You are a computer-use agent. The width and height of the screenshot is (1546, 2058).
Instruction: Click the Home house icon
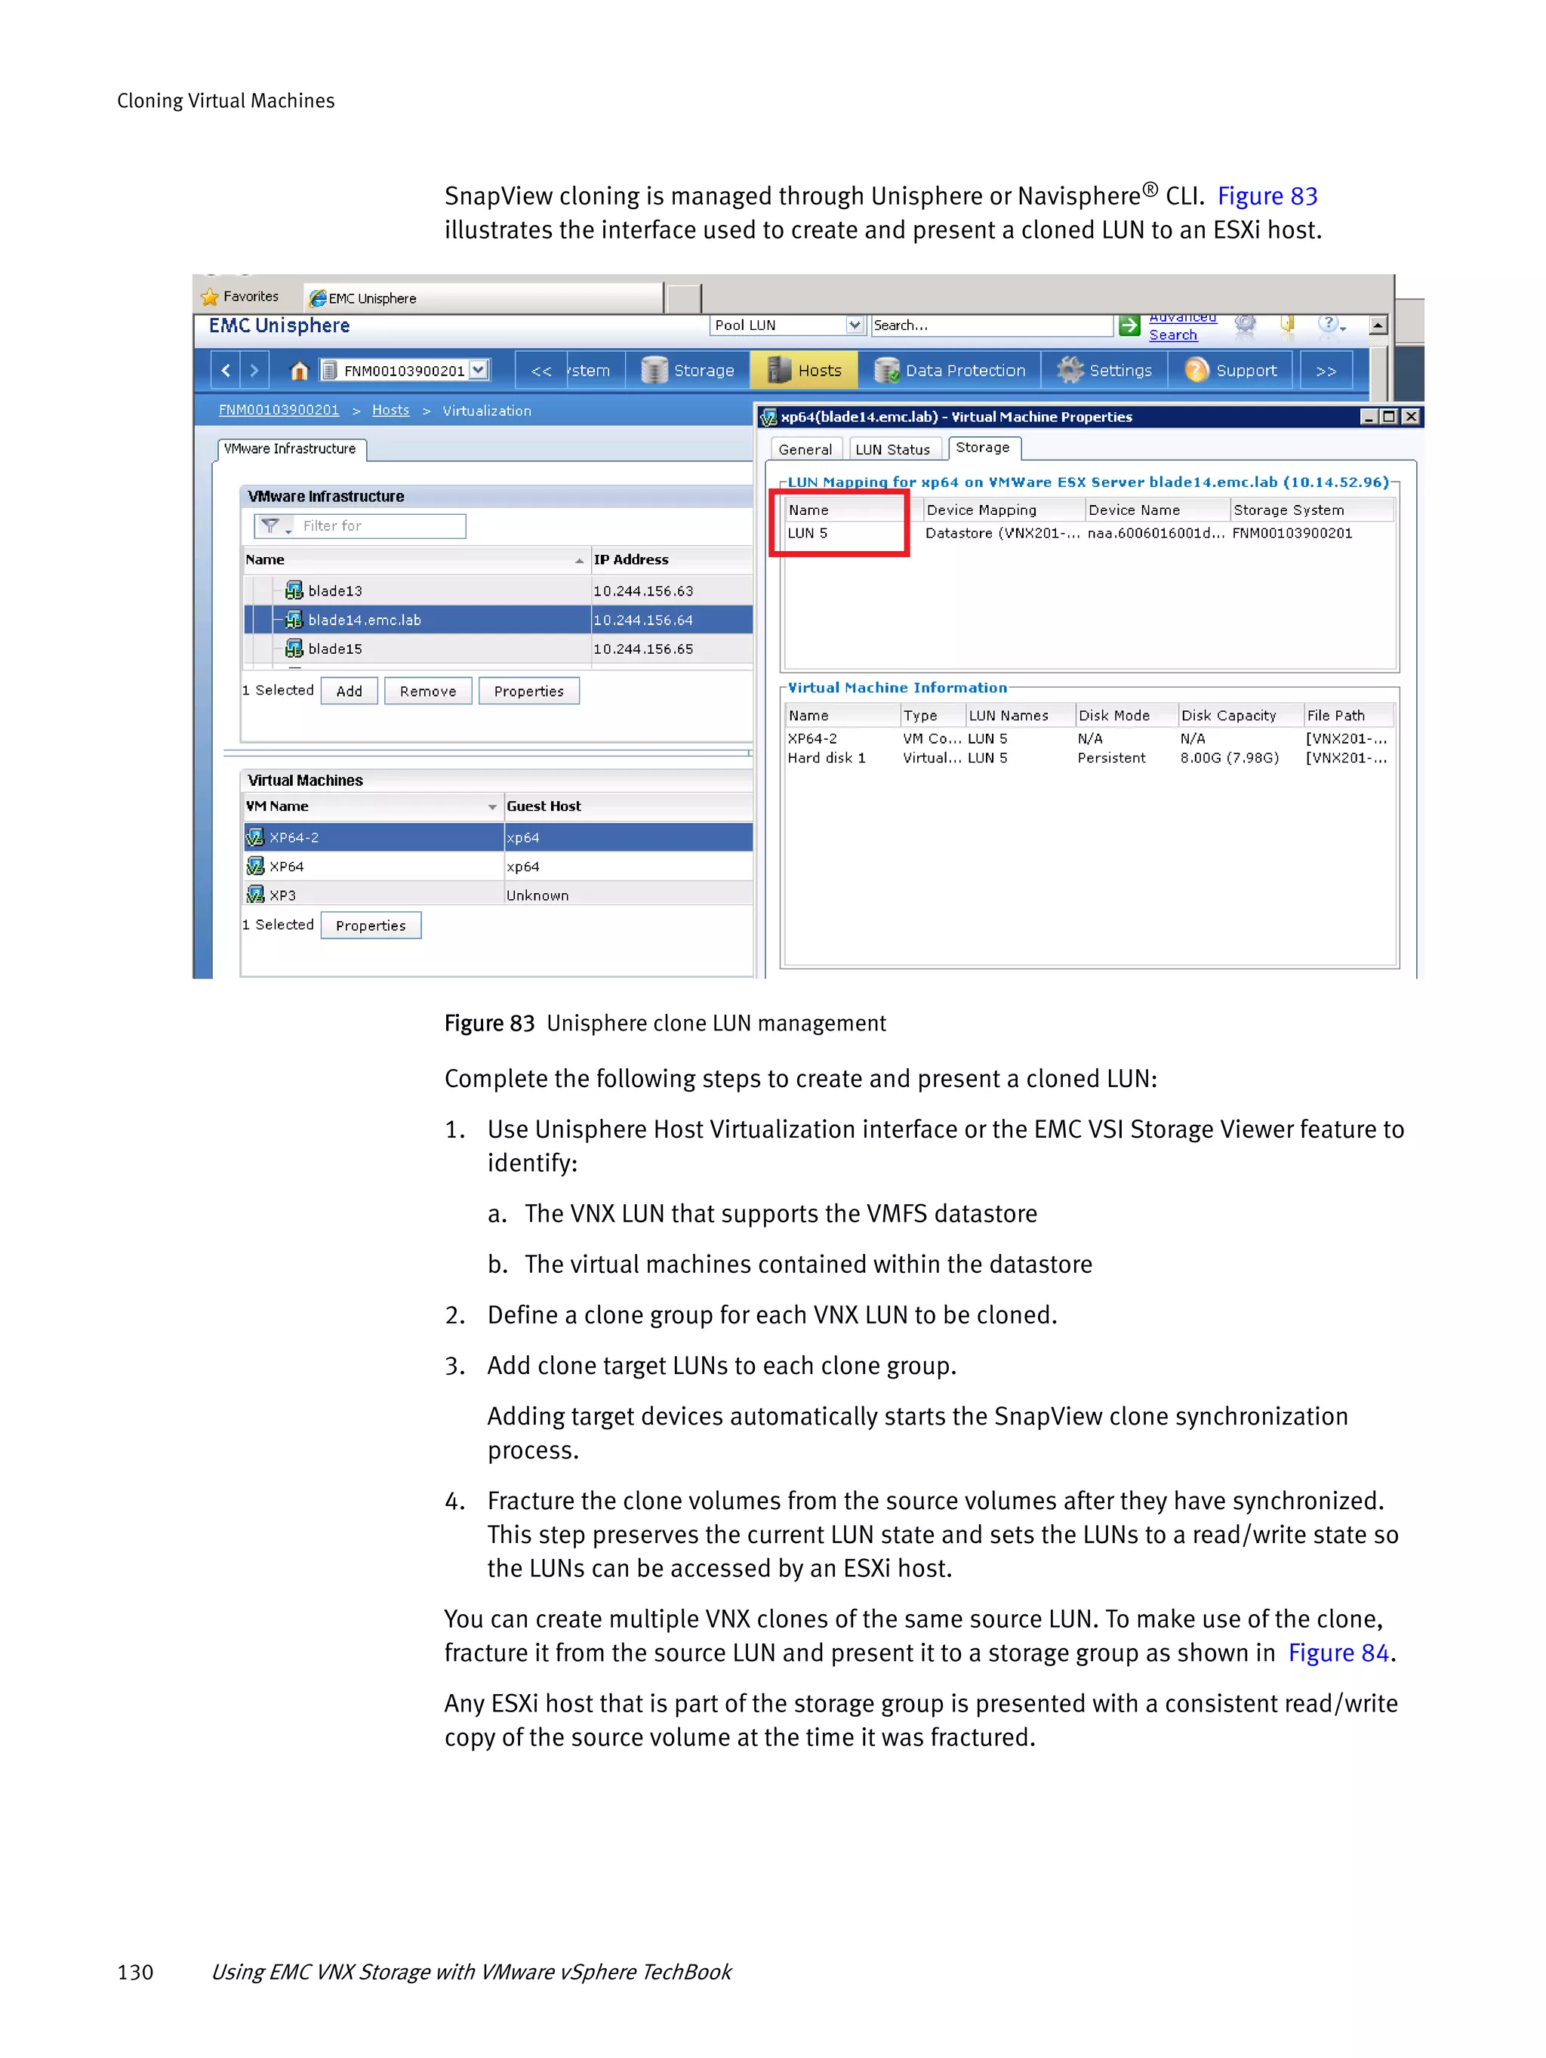[299, 370]
